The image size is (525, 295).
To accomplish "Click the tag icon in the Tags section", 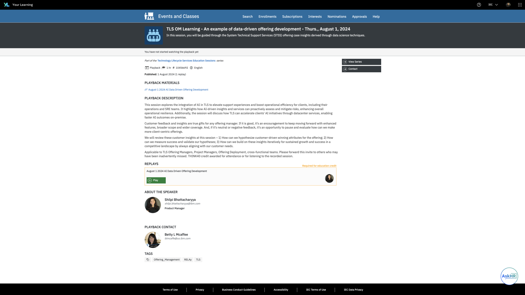I will (x=148, y=259).
